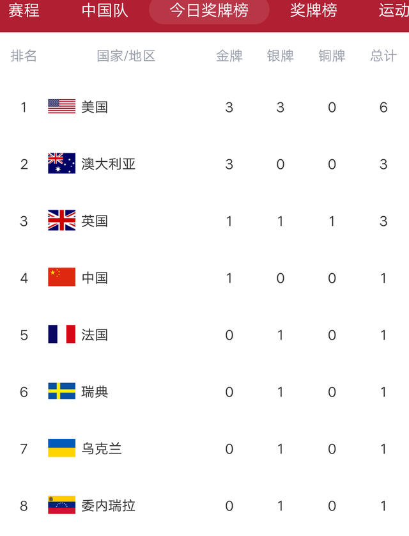This screenshot has height=536, width=409.
Task: Select the 委内瑞拉 country row
Action: click(x=204, y=505)
